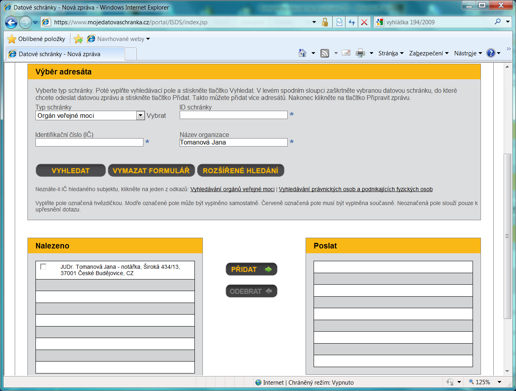Go forward with the browser Forward arrow
The width and height of the screenshot is (516, 391).
tap(25, 22)
